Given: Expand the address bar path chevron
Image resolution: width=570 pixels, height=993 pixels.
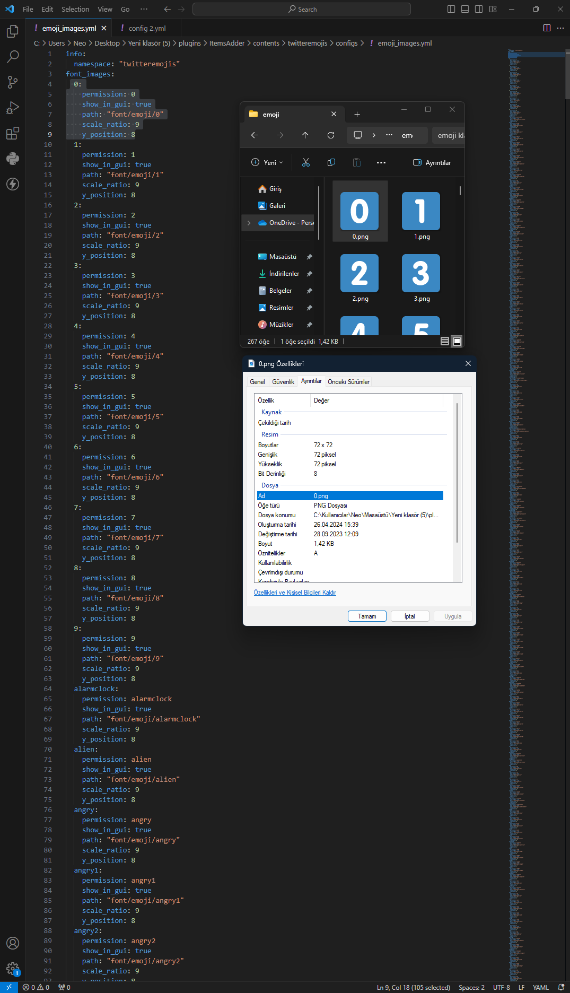Looking at the screenshot, I should 374,135.
